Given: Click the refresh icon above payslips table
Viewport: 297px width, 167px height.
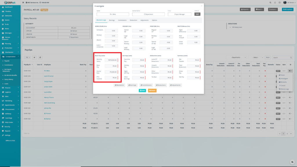Looking at the screenshot, I should click(40, 57).
